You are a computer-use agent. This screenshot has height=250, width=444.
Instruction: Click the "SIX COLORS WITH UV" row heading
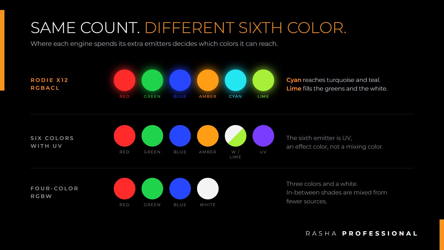52,142
